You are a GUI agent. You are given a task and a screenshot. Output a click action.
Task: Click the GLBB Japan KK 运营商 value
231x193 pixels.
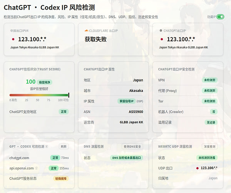pos(131,122)
